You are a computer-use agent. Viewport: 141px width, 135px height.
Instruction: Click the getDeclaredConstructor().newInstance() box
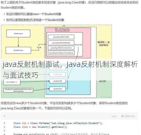click(x=18, y=90)
